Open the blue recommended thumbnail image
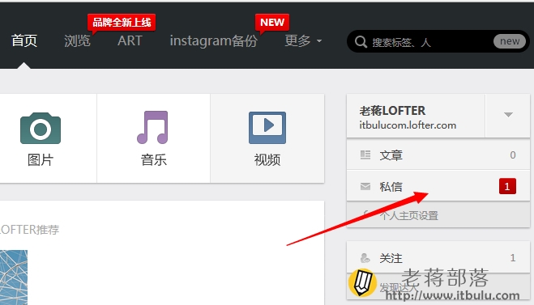The width and height of the screenshot is (534, 305). click(14, 277)
